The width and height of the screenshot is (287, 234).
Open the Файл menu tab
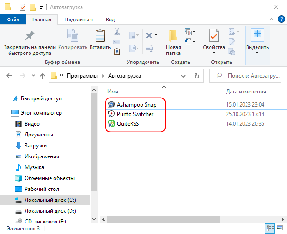coord(13,19)
